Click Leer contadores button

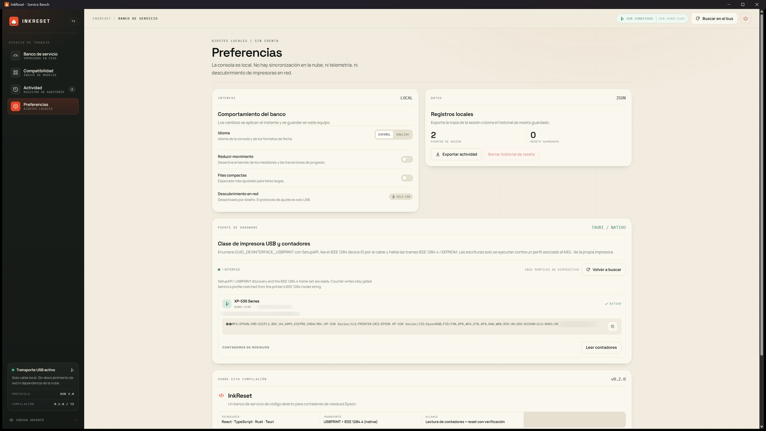(x=601, y=347)
